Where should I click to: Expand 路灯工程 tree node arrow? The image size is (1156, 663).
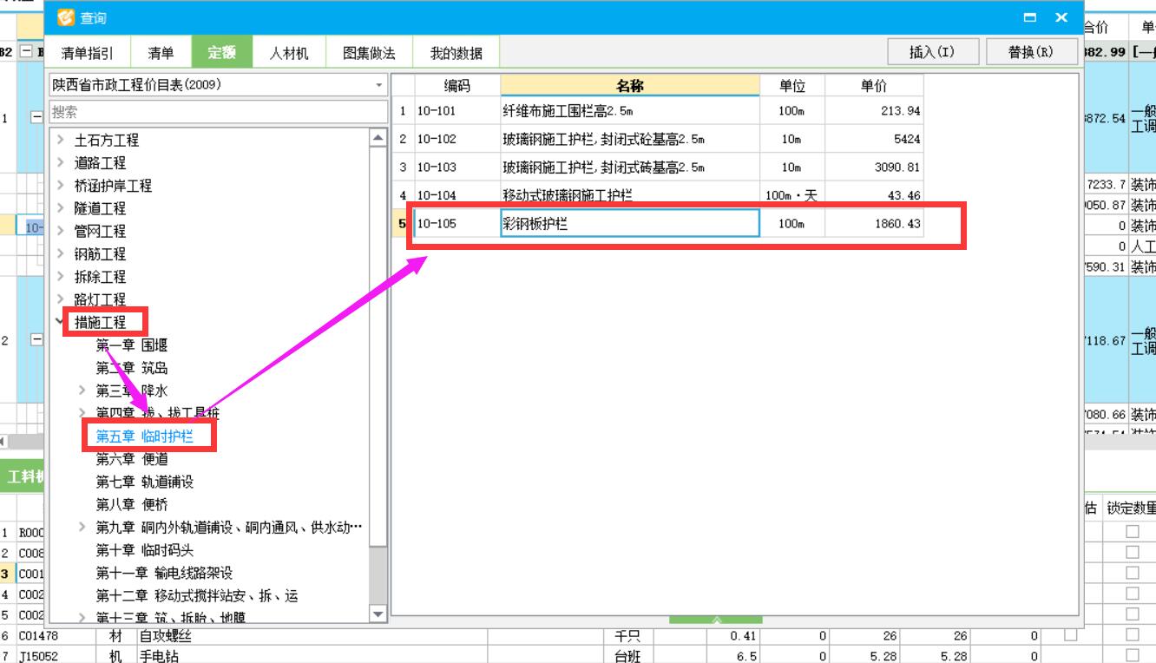[x=60, y=299]
